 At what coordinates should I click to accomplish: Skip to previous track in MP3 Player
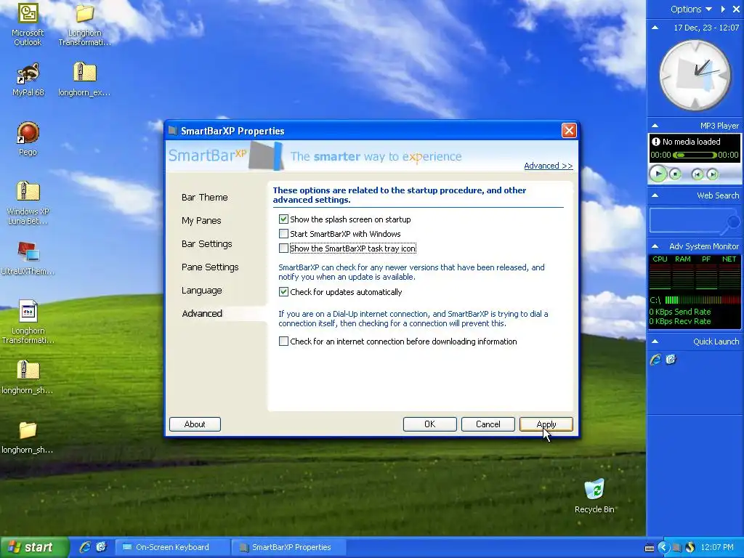pos(697,174)
